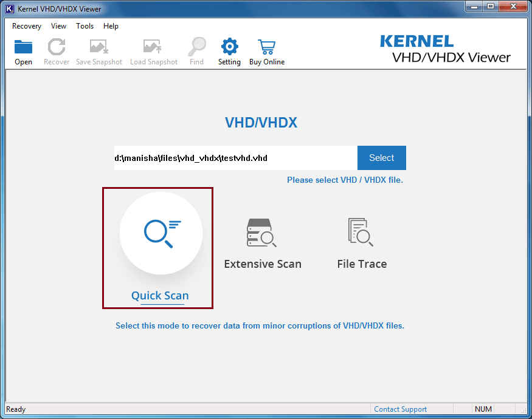Select the File Trace mode icon

[x=361, y=232]
